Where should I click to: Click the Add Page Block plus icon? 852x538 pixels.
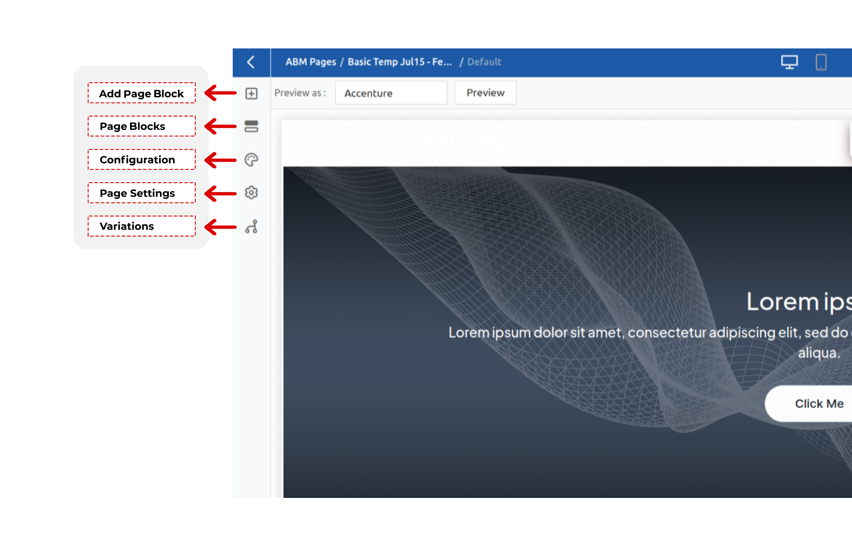[x=251, y=93]
